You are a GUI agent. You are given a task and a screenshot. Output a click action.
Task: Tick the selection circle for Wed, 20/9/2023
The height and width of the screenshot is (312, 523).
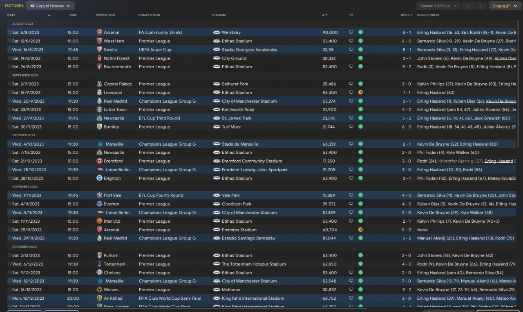(9, 101)
